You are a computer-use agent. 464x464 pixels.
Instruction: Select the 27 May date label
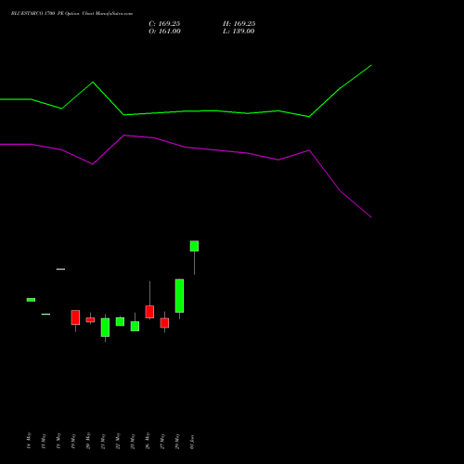click(x=162, y=441)
